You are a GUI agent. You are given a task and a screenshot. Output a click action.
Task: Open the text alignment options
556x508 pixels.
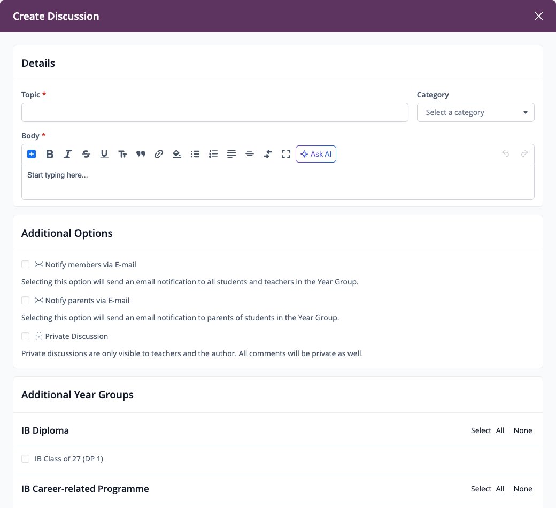pos(231,154)
